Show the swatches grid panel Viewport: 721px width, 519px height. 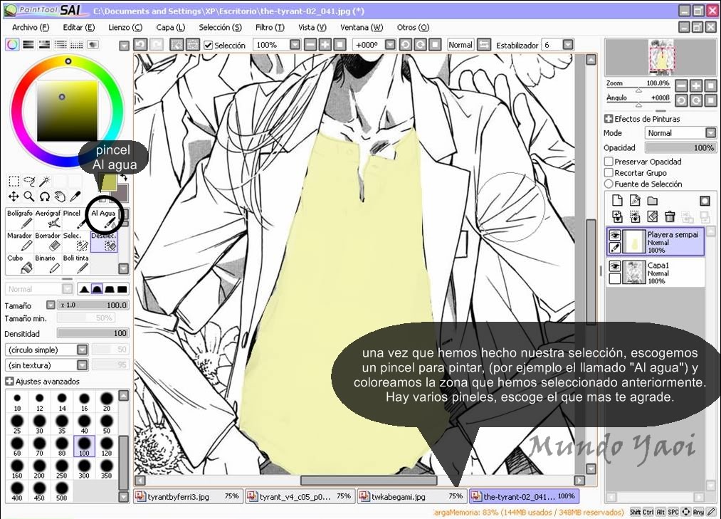(76, 45)
